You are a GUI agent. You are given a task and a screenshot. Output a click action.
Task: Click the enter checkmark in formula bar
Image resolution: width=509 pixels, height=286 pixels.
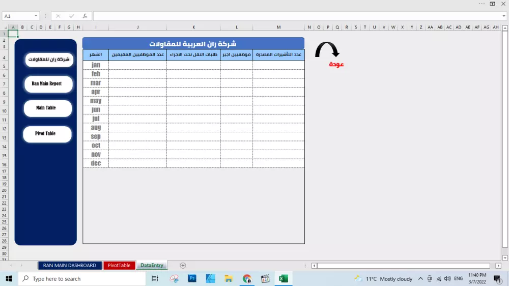click(71, 16)
